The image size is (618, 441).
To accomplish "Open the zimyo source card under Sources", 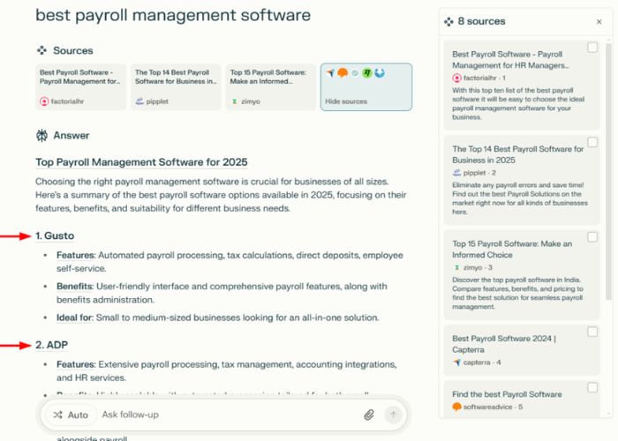I will (271, 87).
